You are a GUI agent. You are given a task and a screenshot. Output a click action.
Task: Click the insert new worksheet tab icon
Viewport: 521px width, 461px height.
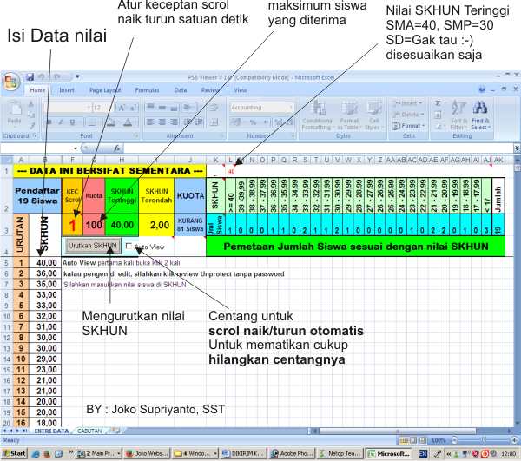tap(115, 431)
